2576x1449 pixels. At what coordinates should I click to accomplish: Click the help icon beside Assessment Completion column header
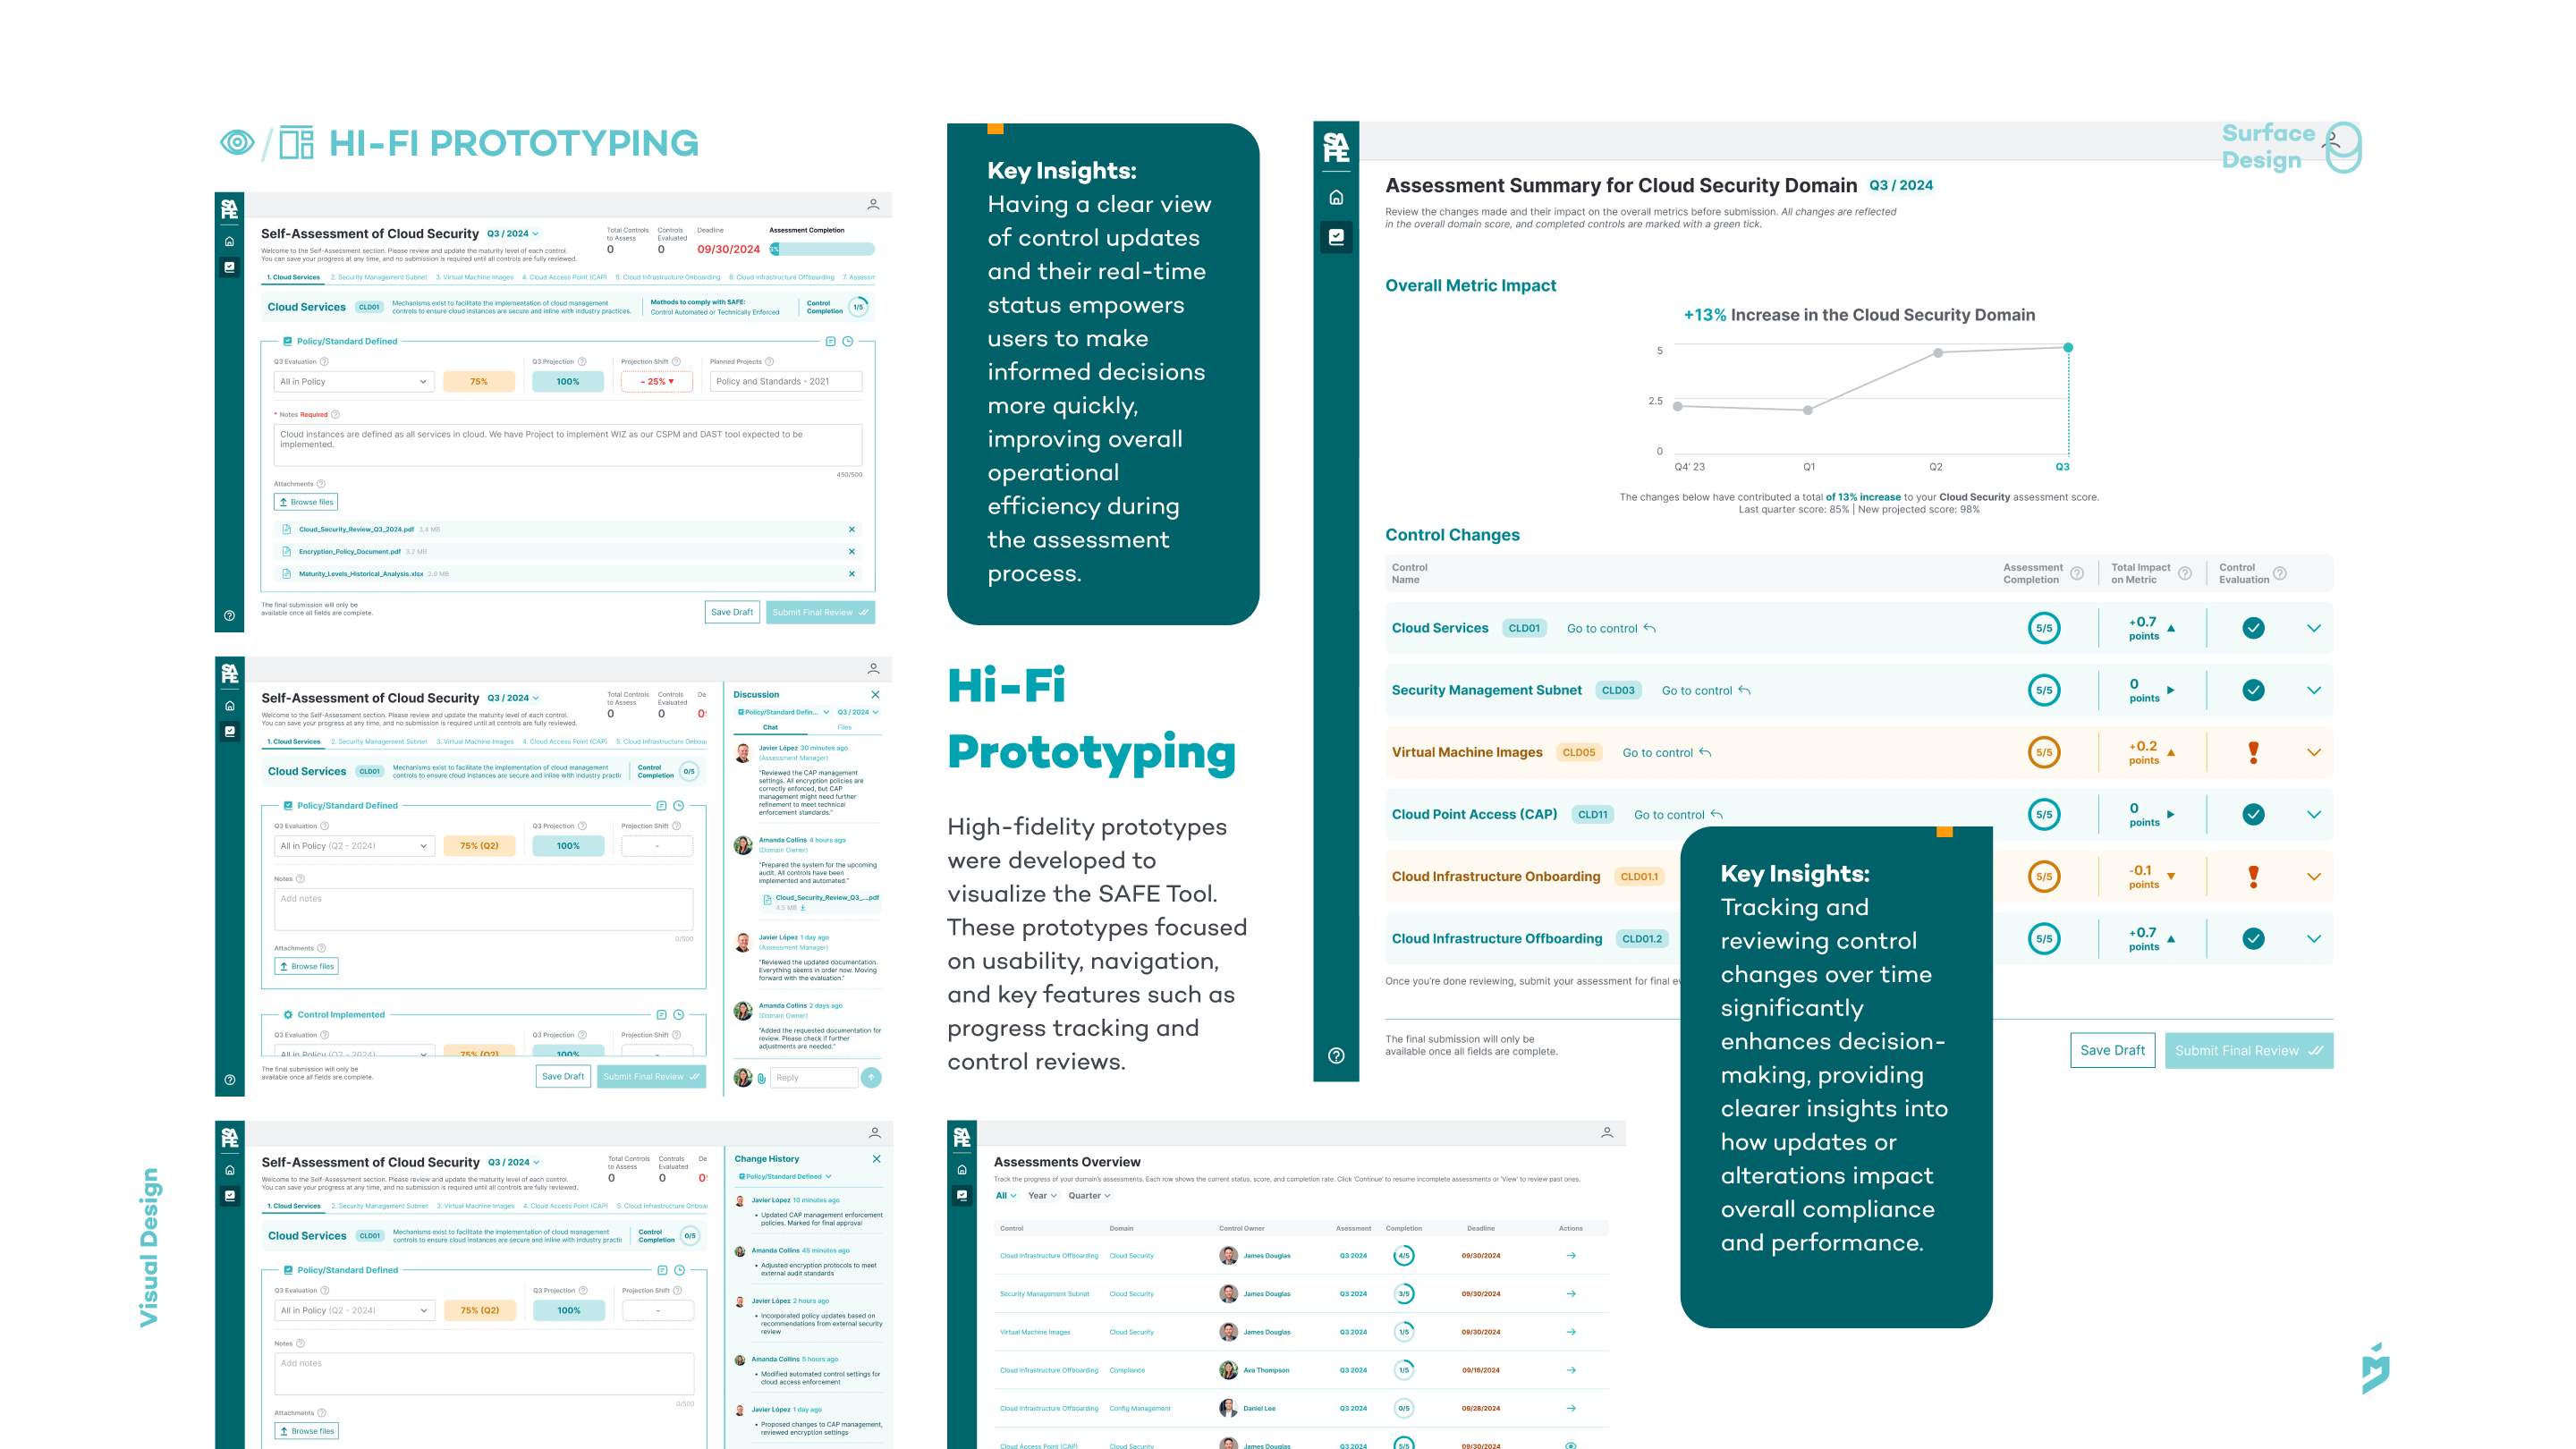(2077, 573)
